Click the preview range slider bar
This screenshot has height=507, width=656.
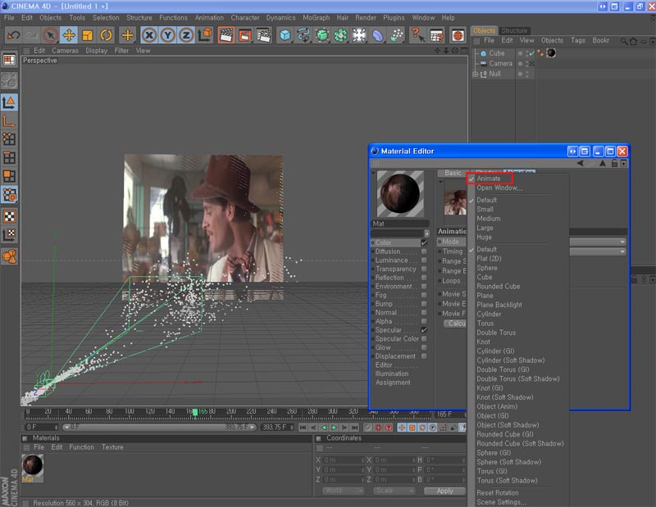159,428
